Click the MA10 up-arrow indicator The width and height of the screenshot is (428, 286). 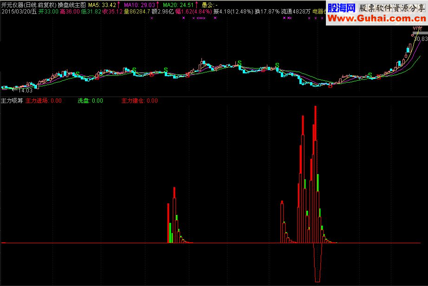(x=157, y=5)
